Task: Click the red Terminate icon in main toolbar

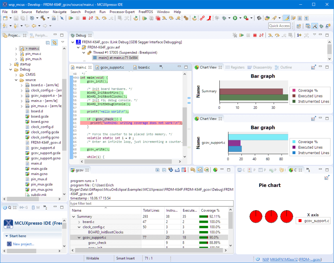Action: 84,18
